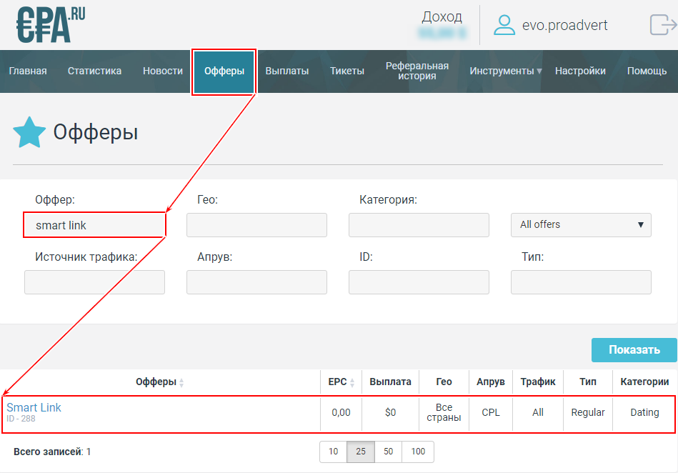Click the Доход income label
678x473 pixels.
pyautogui.click(x=442, y=16)
